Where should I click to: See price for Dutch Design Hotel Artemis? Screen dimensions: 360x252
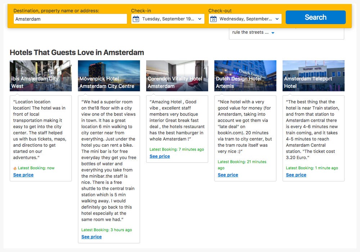click(x=228, y=175)
